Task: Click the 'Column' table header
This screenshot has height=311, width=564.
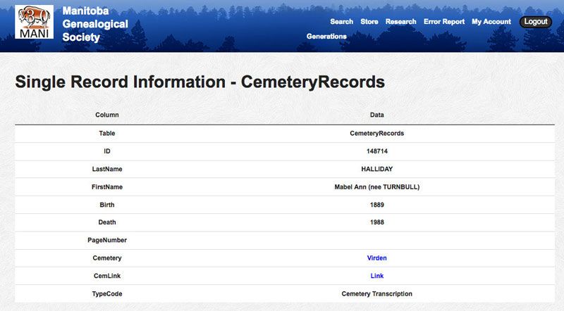Action: point(107,115)
